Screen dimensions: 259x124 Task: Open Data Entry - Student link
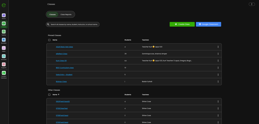pos(64,75)
